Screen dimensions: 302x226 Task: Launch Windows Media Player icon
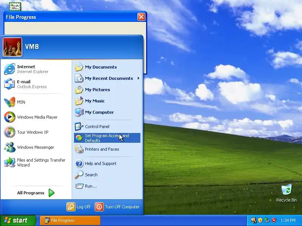pyautogui.click(x=9, y=117)
